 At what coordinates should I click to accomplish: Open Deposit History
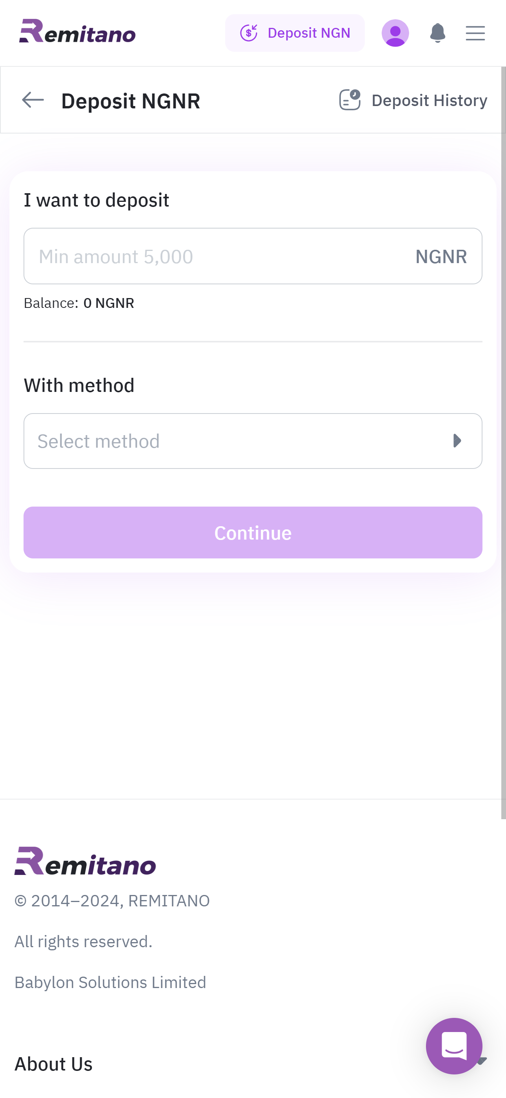click(x=429, y=100)
